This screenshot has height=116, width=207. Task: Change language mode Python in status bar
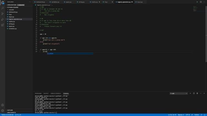click(x=197, y=115)
